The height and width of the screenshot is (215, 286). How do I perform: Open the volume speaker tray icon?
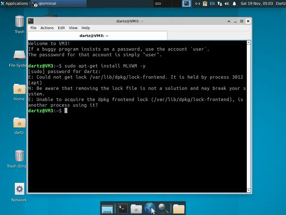pos(227,3)
